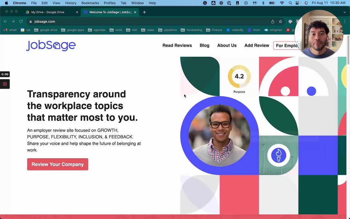Open the calendly bookmark
Image resolution: width=350 pixels, height=219 pixels.
235,30
